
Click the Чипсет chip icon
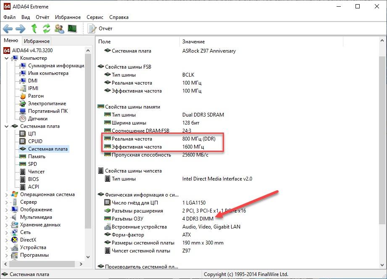tap(23, 172)
